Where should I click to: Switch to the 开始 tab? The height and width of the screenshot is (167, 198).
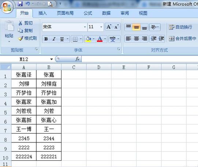click(x=24, y=13)
